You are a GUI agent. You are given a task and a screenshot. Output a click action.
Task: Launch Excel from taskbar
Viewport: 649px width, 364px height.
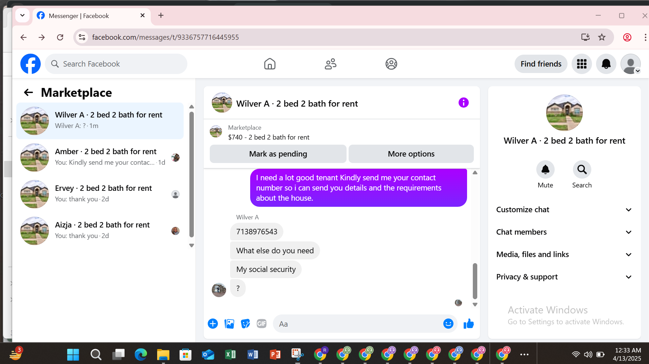coord(230,354)
